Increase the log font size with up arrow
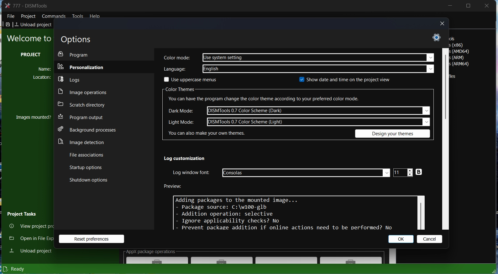This screenshot has width=498, height=274. click(410, 171)
